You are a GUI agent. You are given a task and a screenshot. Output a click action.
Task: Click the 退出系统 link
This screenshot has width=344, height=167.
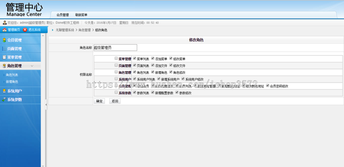(34, 30)
